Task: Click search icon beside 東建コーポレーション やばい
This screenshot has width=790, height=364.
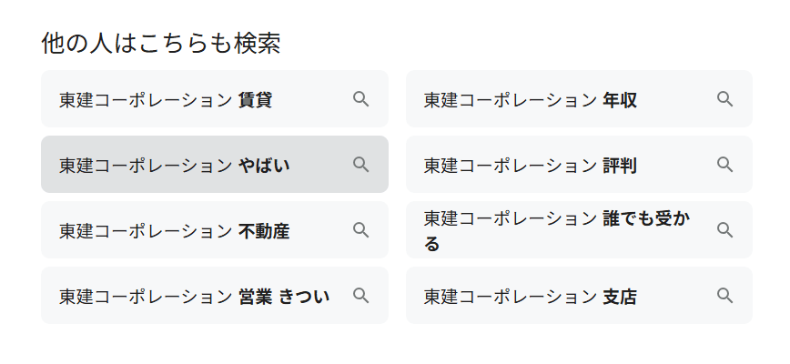Action: (x=360, y=165)
